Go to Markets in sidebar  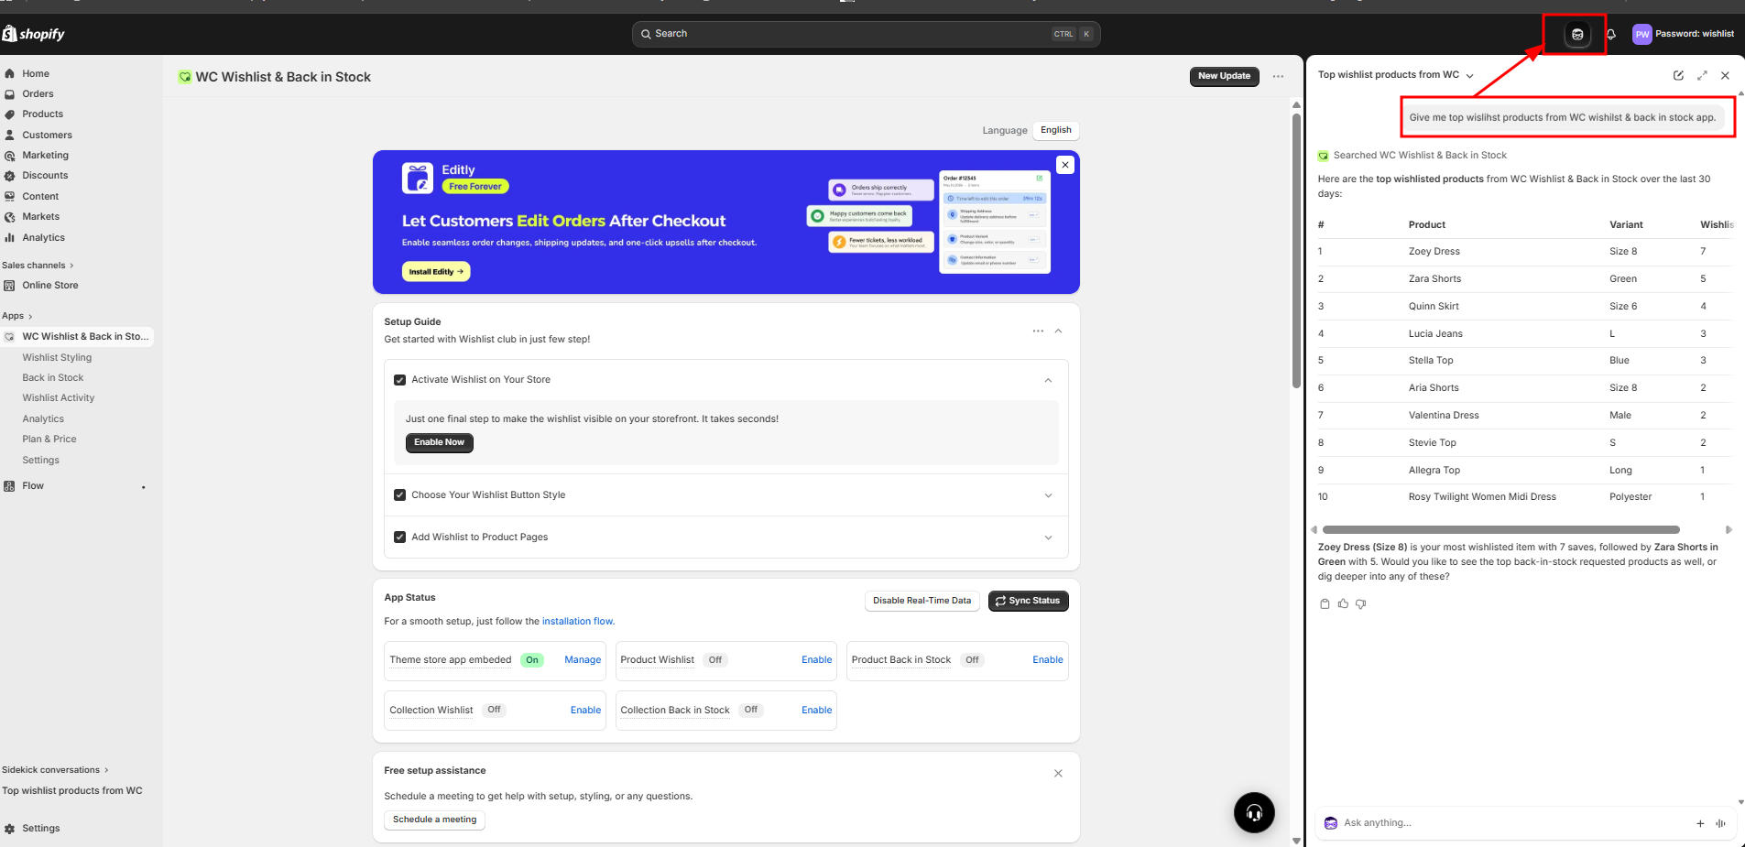[x=41, y=217]
